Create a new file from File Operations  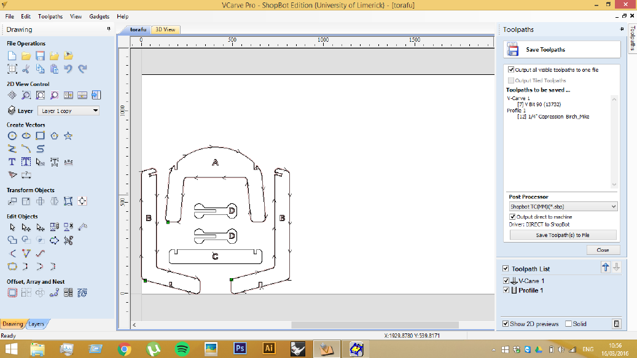[12, 56]
